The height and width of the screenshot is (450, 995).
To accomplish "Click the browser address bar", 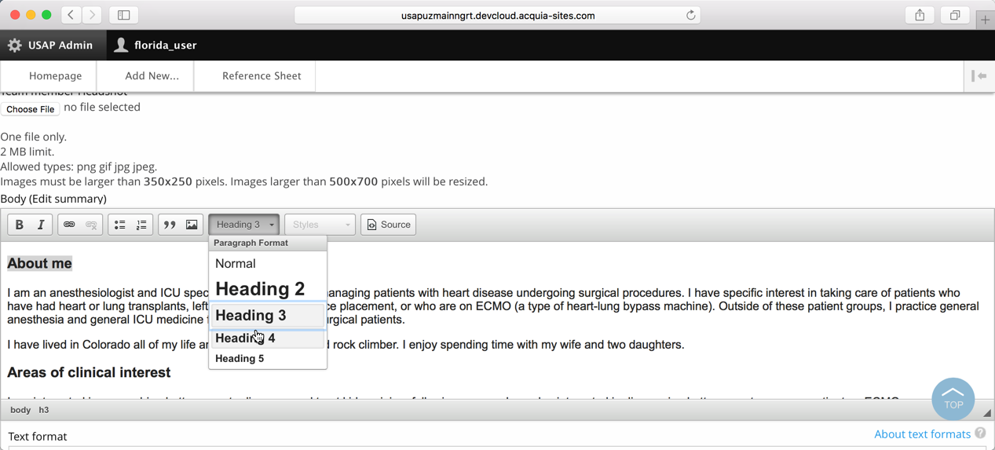I will point(498,16).
